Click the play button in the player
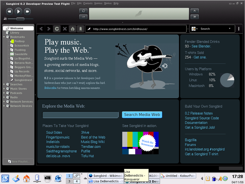Viewport: 245px width, 184px height. [x=18, y=11]
